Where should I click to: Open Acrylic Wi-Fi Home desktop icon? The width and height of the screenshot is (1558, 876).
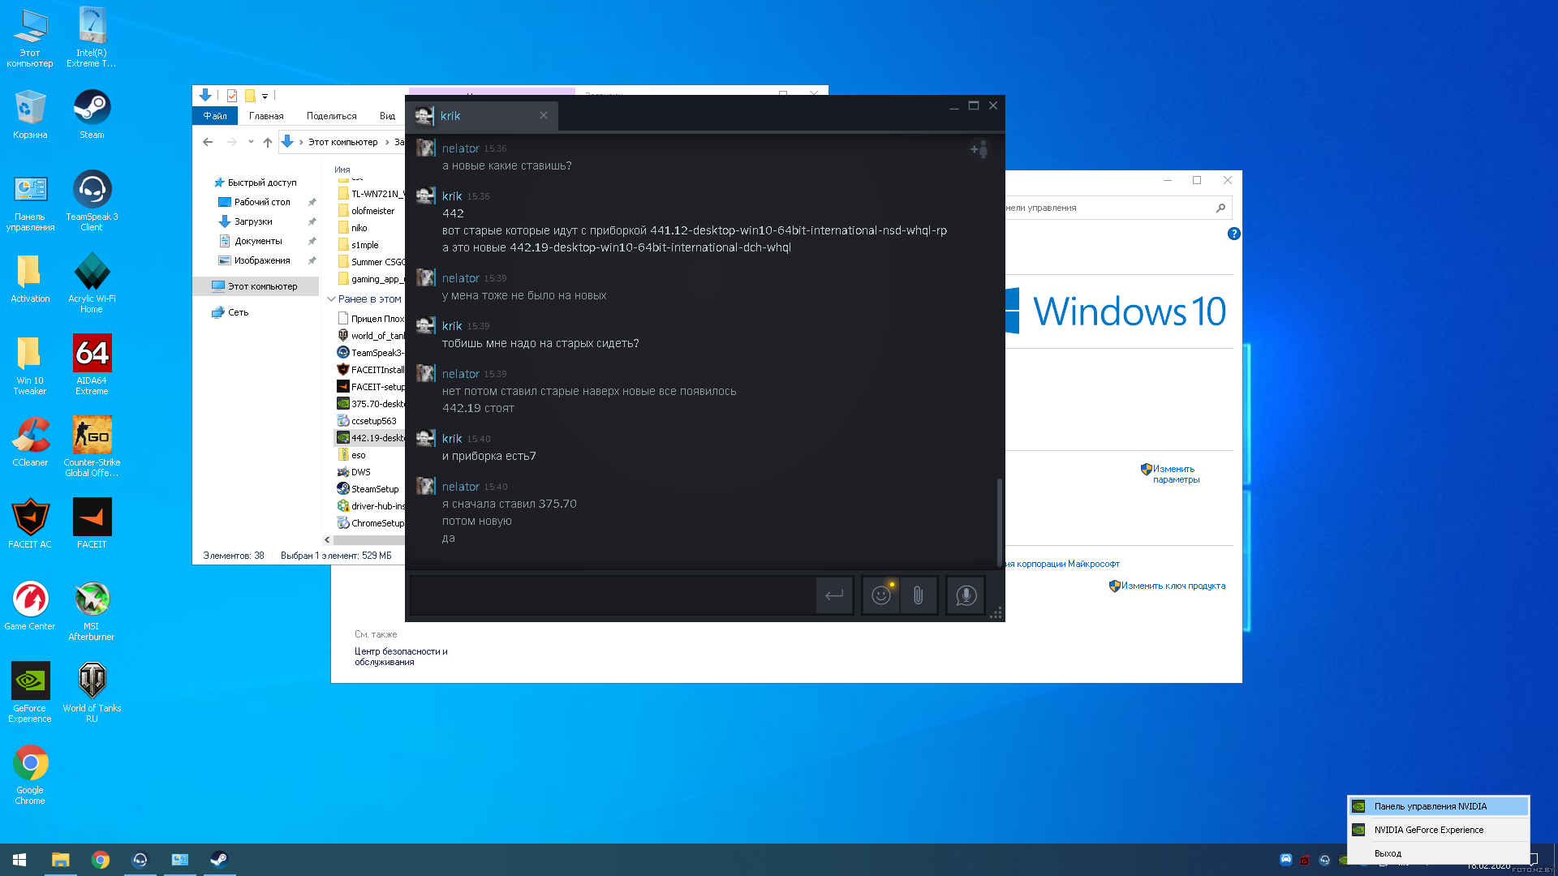(x=92, y=282)
